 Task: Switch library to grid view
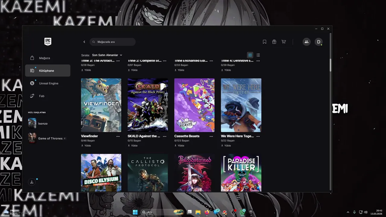(x=250, y=55)
